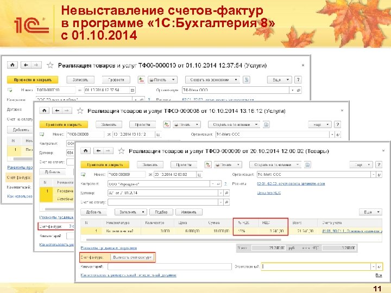Go back using arrow in ТФ00-000010 window
The image size is (391, 293).
tap(26, 65)
